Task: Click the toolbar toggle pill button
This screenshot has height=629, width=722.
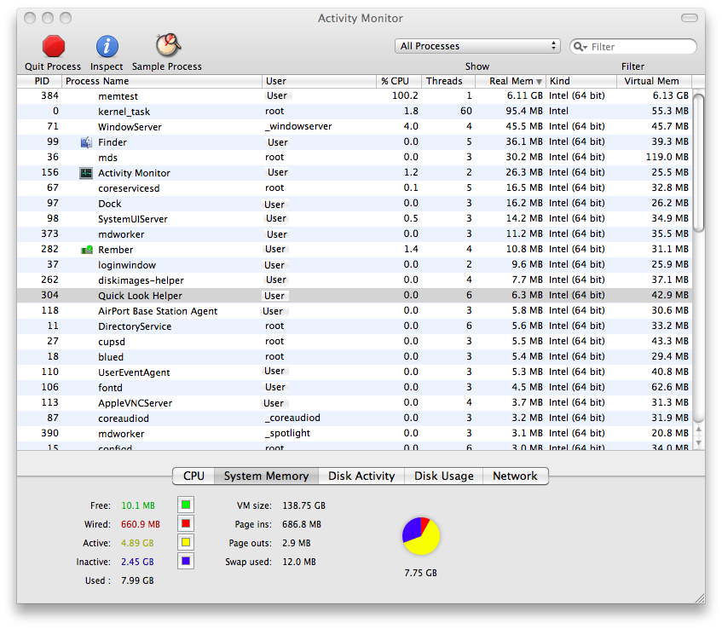Action: (x=690, y=18)
